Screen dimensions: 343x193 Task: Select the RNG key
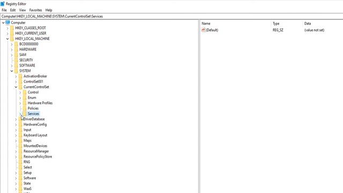coord(27,162)
